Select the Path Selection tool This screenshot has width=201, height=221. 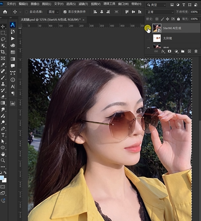[x=3, y=141]
